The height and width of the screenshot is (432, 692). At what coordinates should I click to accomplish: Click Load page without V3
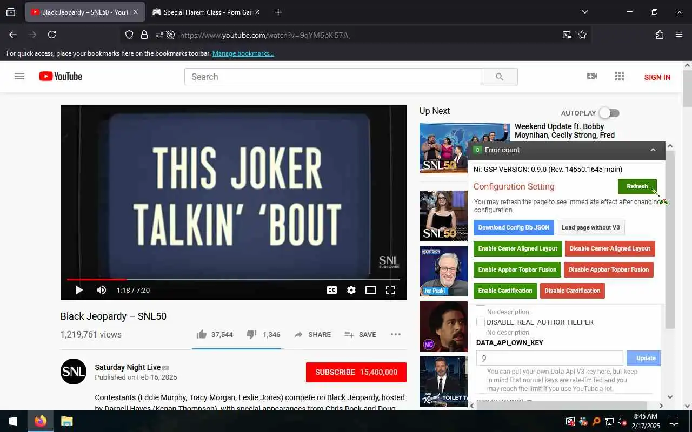(591, 227)
